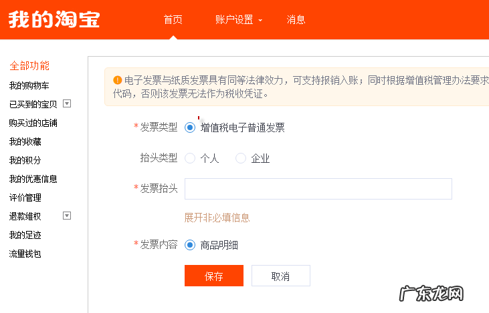
Task: Click the 取消 button
Action: coord(281,276)
